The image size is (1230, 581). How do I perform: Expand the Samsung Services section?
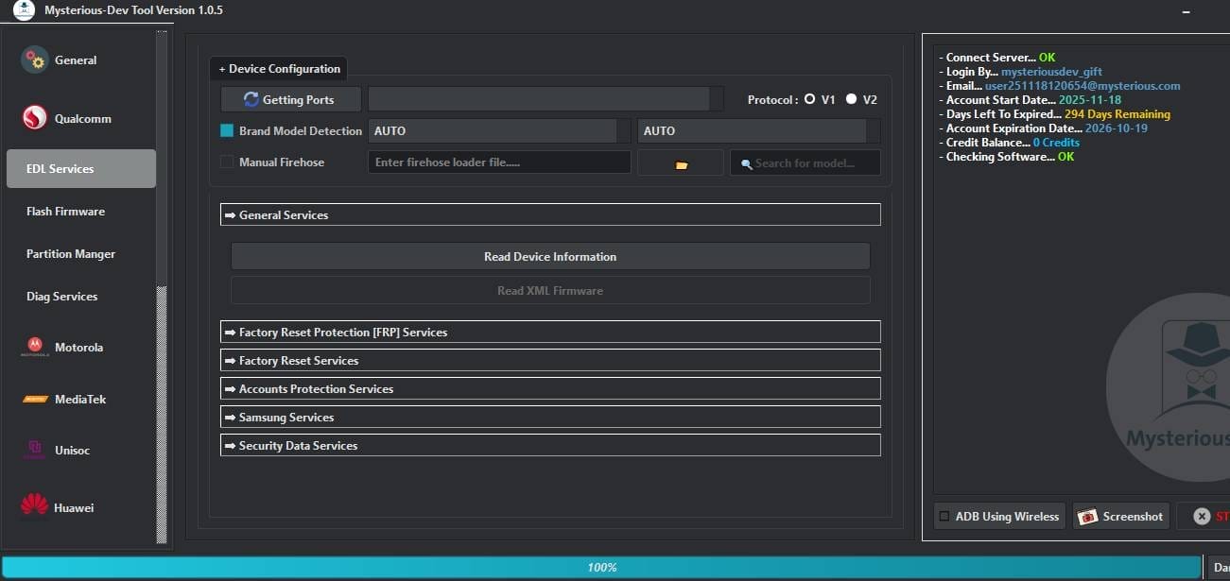click(550, 417)
